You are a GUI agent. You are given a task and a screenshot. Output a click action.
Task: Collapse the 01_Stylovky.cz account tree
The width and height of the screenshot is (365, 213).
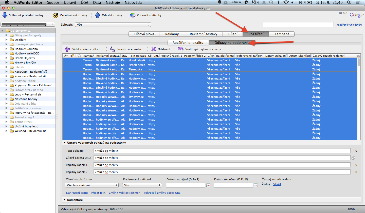(3, 31)
